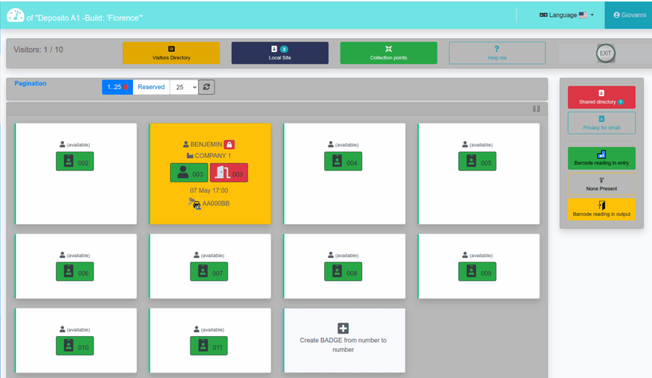
Task: Click Privacy for email button
Action: [601, 123]
